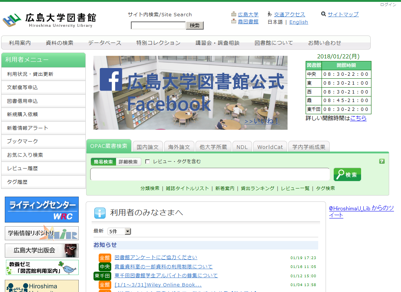The height and width of the screenshot is (292, 401).
Task: Open the サイトマップ link
Action: click(343, 14)
